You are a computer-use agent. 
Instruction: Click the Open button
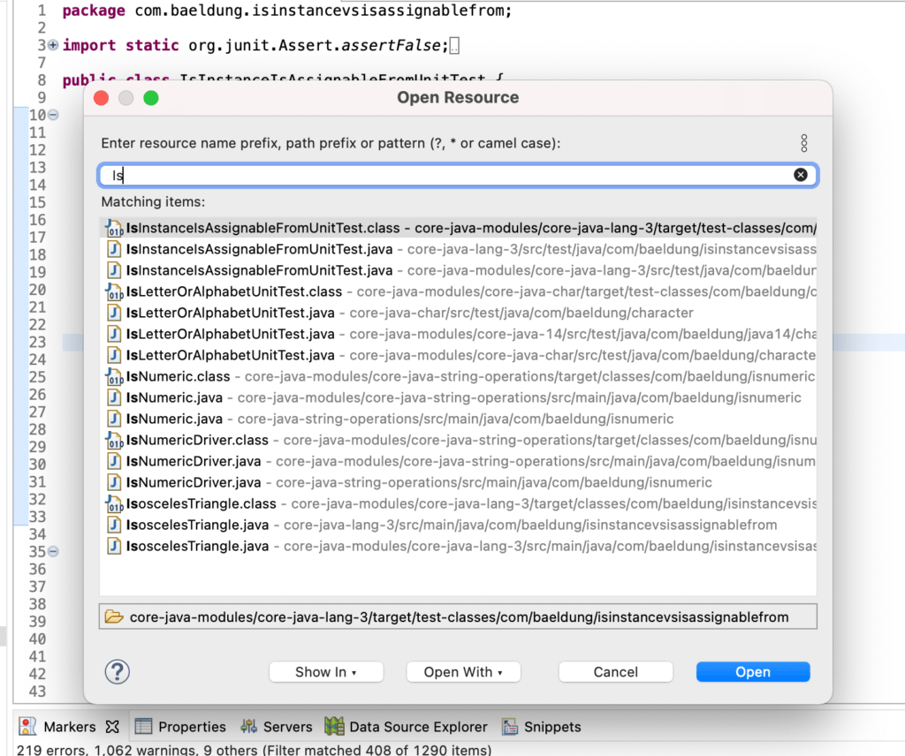752,671
